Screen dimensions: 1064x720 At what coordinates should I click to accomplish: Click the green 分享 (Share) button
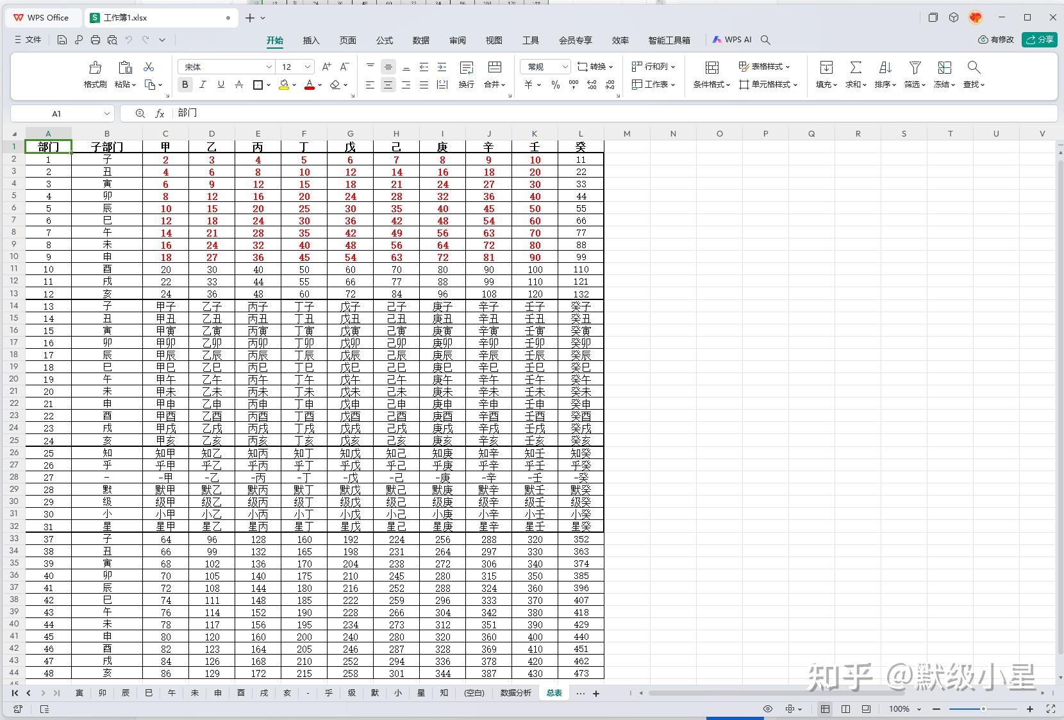click(1040, 40)
